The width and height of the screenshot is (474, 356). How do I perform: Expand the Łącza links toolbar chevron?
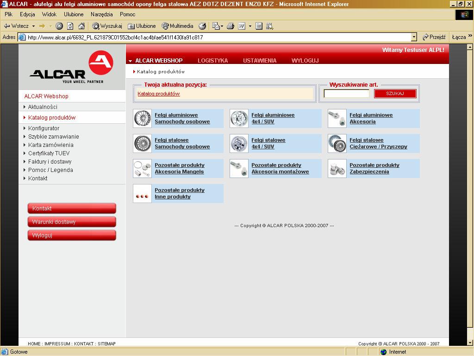click(x=470, y=36)
